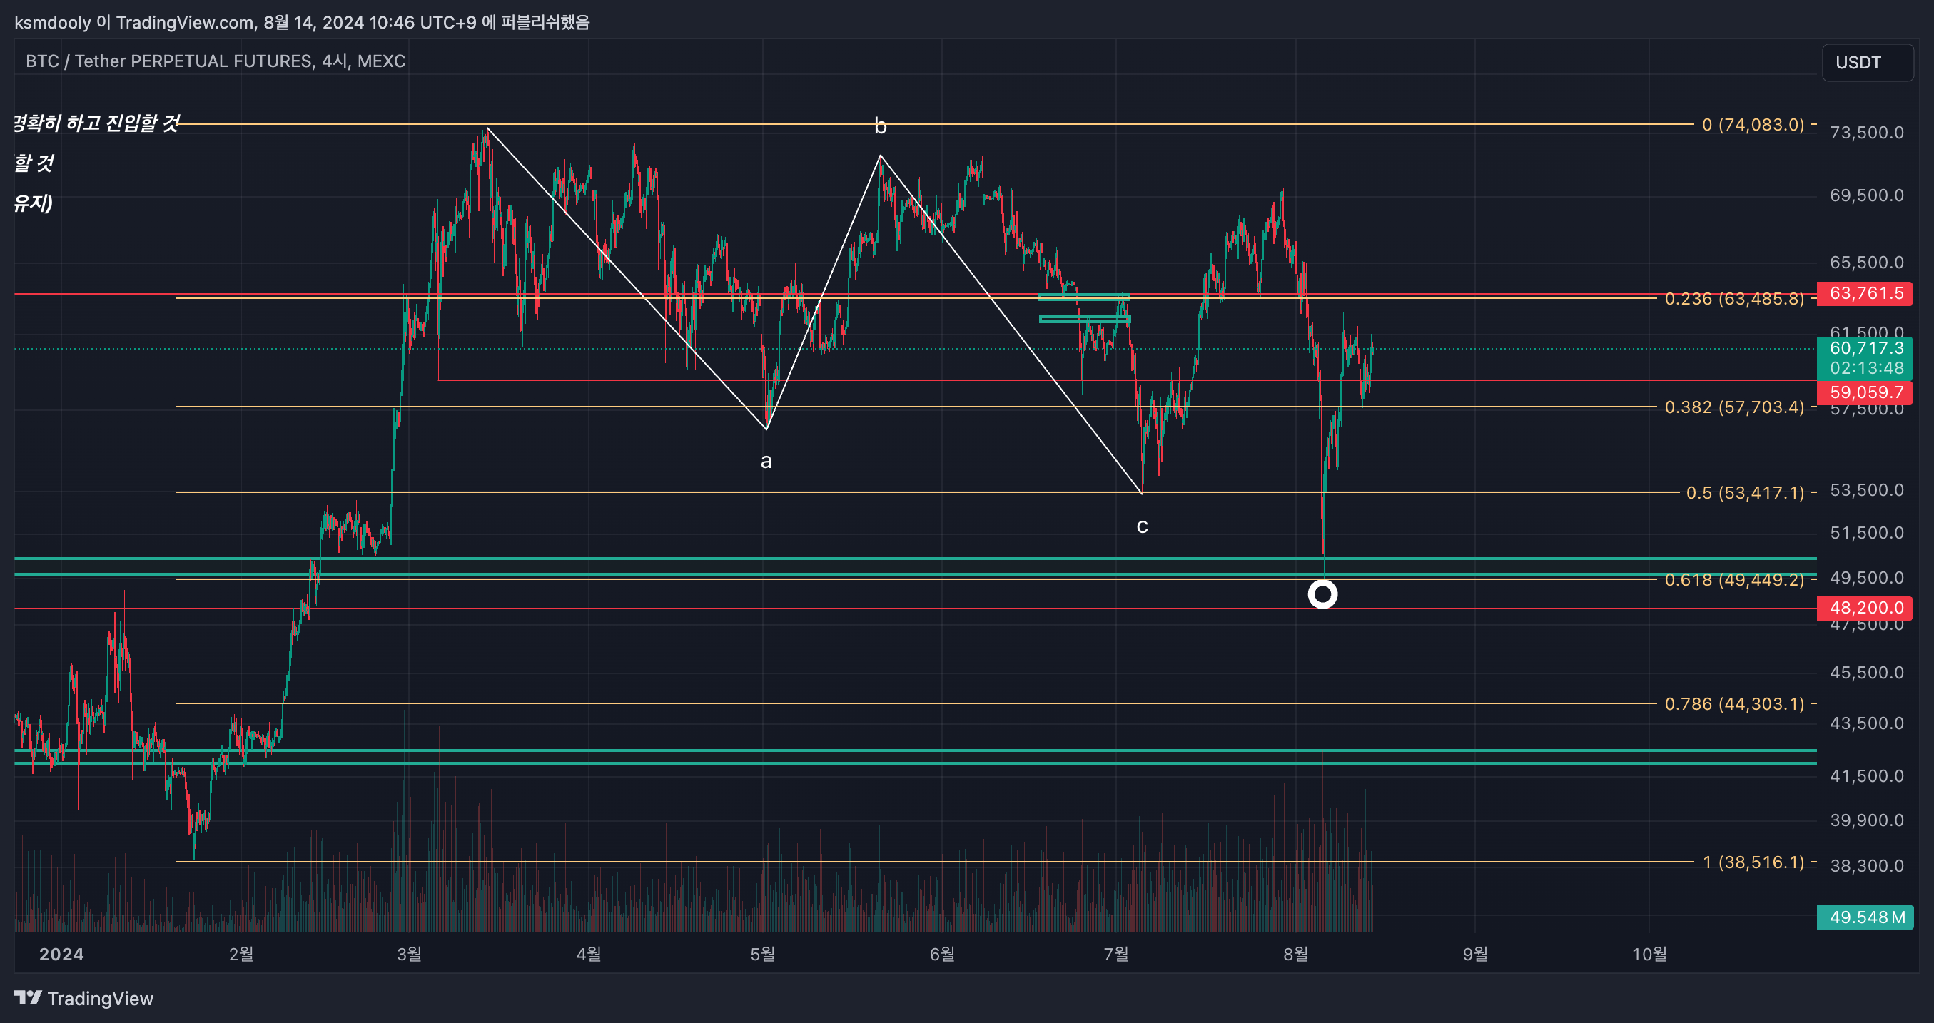
Task: Click the 8월 month marker on time axis
Action: [1295, 953]
